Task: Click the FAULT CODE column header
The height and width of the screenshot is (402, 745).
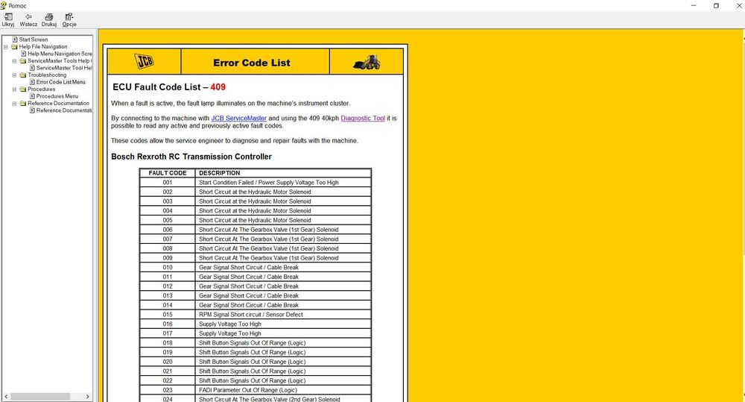Action: coord(168,173)
